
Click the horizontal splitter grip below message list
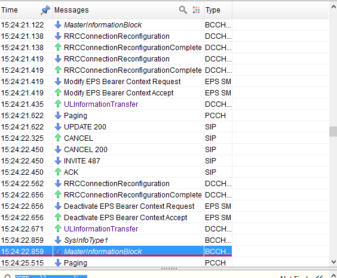tap(169, 268)
